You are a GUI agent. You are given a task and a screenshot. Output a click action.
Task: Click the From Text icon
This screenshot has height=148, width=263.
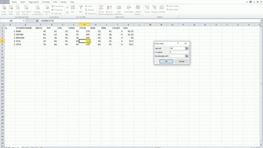coord(18,10)
